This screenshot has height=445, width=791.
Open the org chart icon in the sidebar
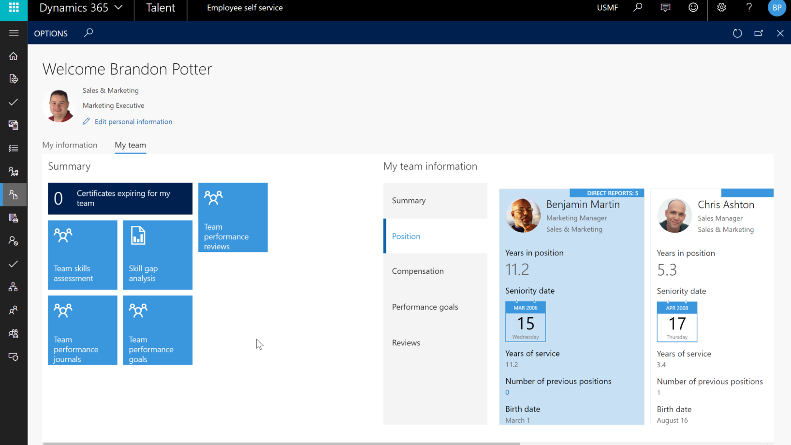point(14,287)
